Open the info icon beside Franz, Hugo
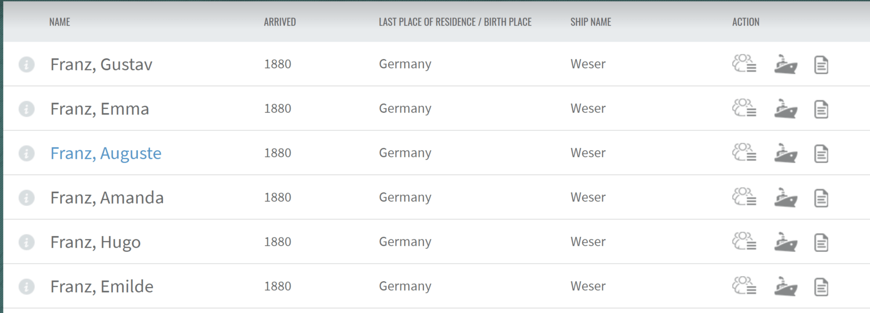Viewport: 870px width, 313px height. pos(26,242)
